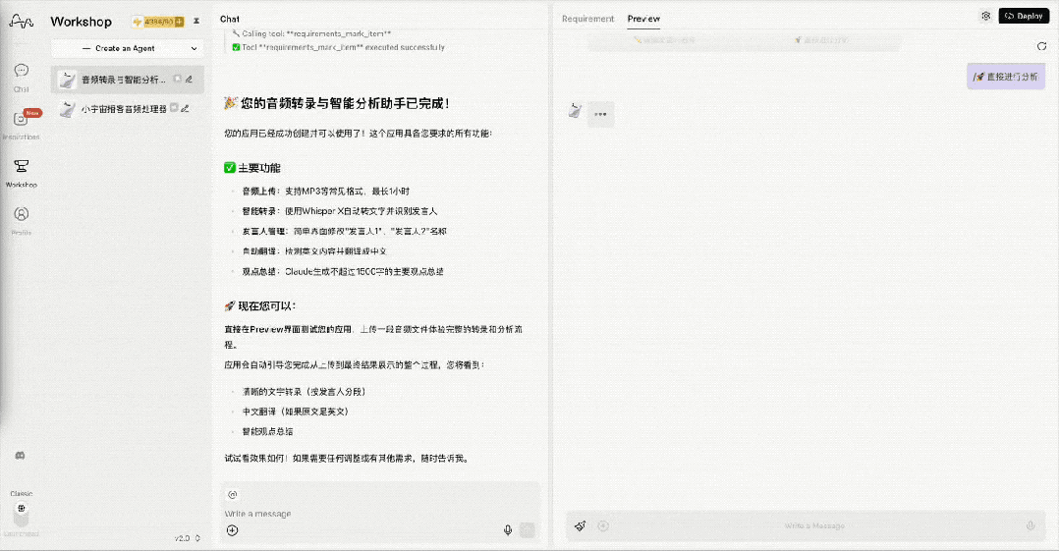Click the microphone in preview input bar
Screen dimensions: 1059x551
[x=1031, y=526]
